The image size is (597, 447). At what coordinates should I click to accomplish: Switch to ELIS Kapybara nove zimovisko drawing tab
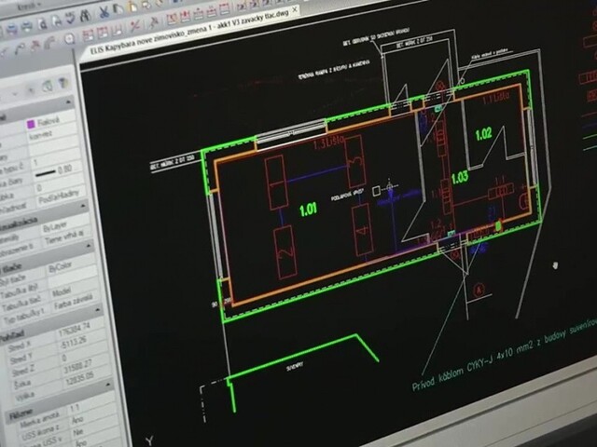pos(188,33)
